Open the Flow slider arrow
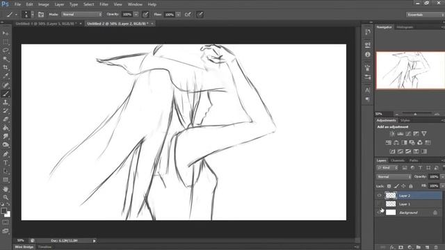 click(178, 15)
